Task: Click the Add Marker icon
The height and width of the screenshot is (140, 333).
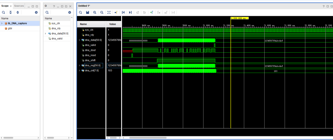Action: pos(151,12)
